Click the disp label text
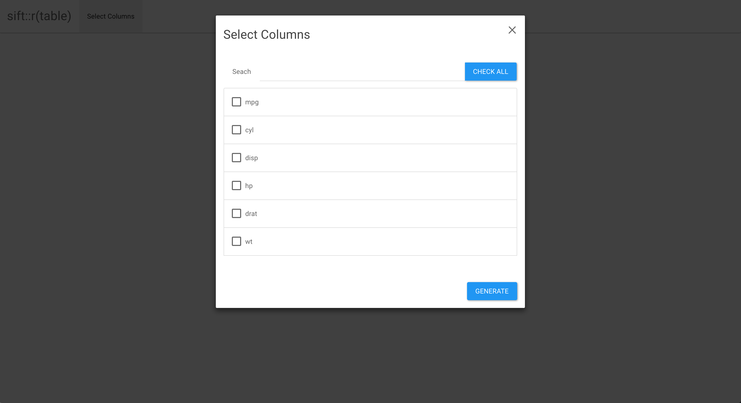 point(251,158)
